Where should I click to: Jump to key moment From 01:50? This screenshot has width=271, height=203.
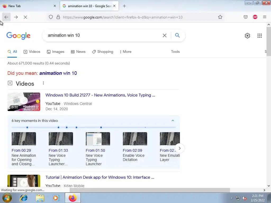click(95, 150)
